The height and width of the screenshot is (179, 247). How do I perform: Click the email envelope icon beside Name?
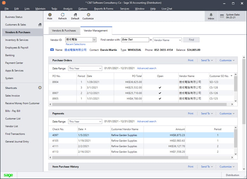(x=52, y=50)
